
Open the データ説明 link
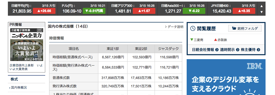pos(174,27)
